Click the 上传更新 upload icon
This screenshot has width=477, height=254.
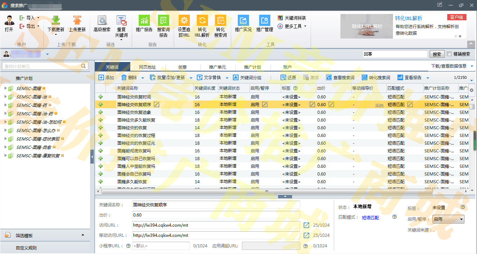pos(77,20)
